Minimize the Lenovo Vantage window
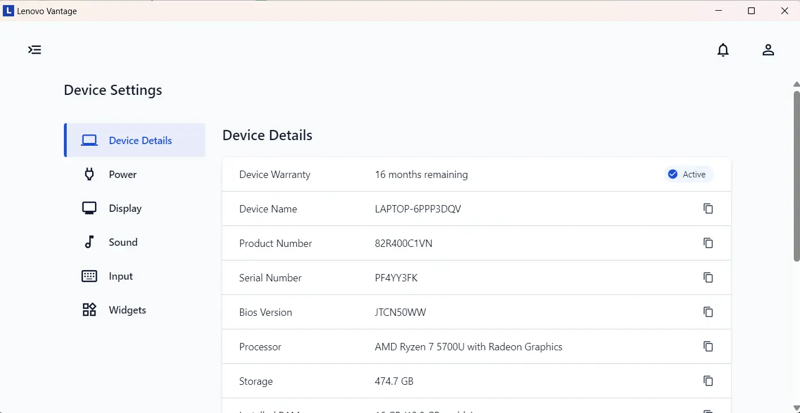 point(718,11)
